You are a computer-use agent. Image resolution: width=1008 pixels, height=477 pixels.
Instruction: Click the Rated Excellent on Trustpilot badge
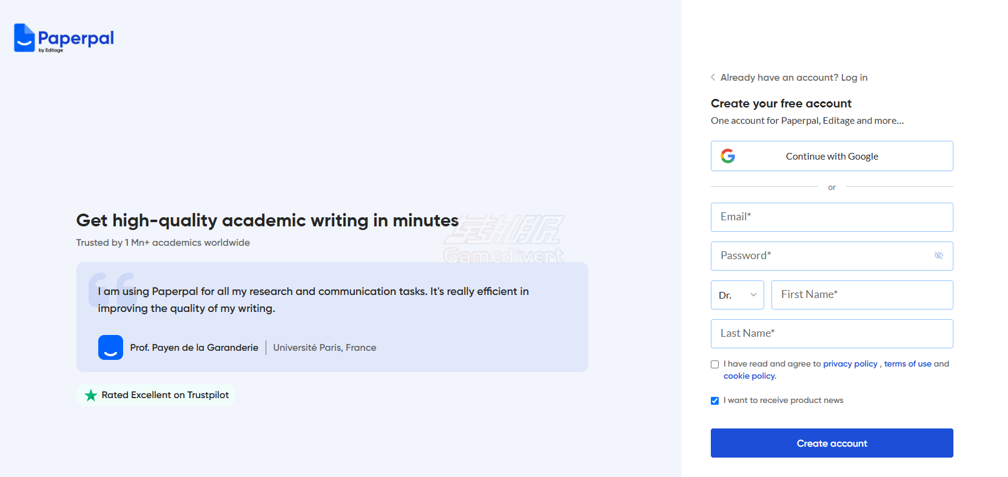tap(156, 395)
